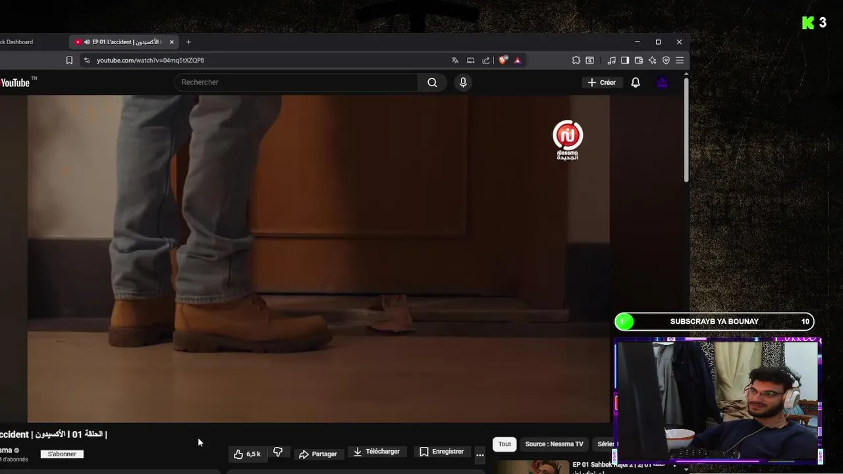Bookmark this page with the bookmark icon
Image resolution: width=843 pixels, height=474 pixels.
69,60
